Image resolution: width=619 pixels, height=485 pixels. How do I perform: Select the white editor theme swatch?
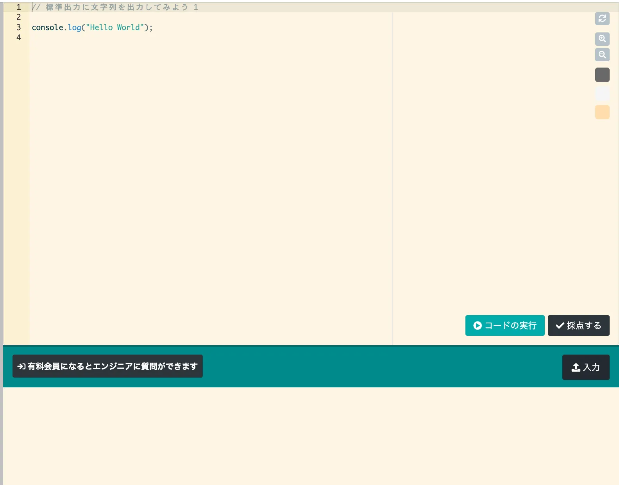(602, 94)
